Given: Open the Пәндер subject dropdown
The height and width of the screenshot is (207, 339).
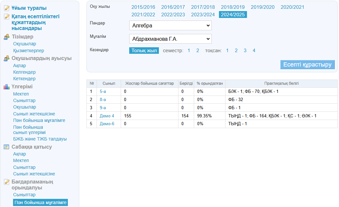Looking at the screenshot, I should point(170,25).
